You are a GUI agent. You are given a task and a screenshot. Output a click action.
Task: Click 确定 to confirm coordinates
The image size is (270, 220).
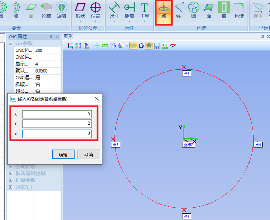63,154
